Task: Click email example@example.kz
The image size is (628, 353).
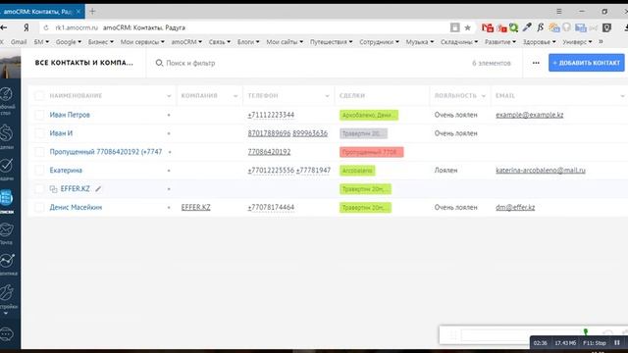Action: click(x=530, y=115)
